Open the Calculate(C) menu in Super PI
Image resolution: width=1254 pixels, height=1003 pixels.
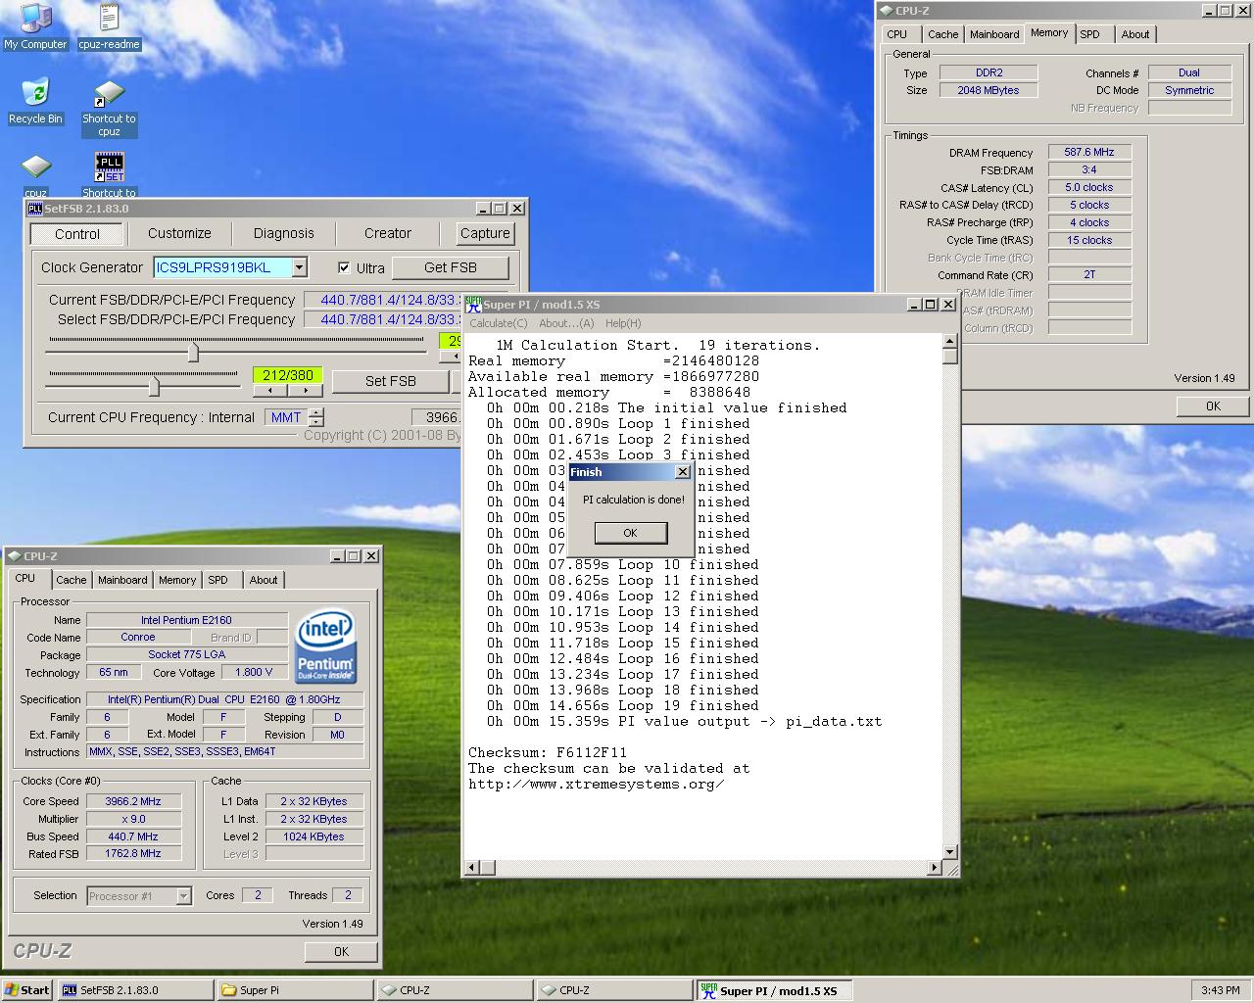pos(499,323)
